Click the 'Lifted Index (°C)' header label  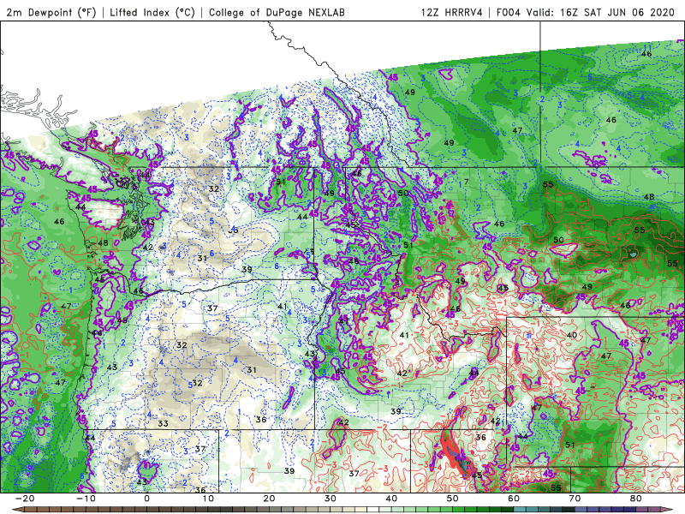tap(152, 12)
